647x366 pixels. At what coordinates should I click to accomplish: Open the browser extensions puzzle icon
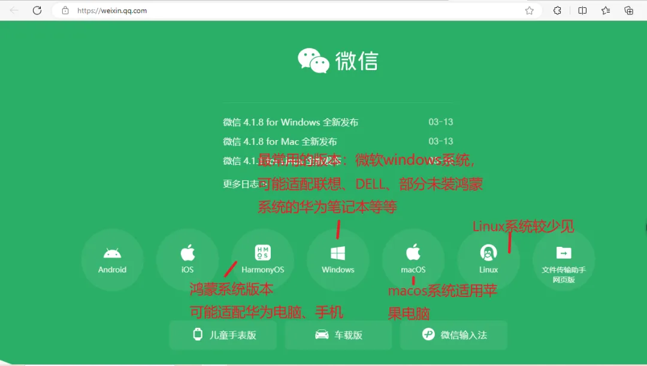[x=557, y=11]
